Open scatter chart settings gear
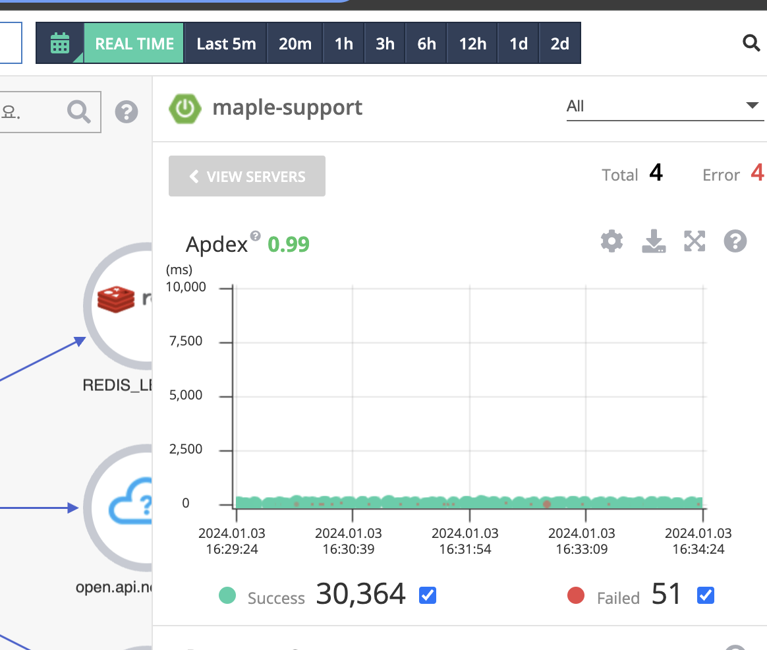Screen dimensions: 767x650 pyautogui.click(x=611, y=241)
